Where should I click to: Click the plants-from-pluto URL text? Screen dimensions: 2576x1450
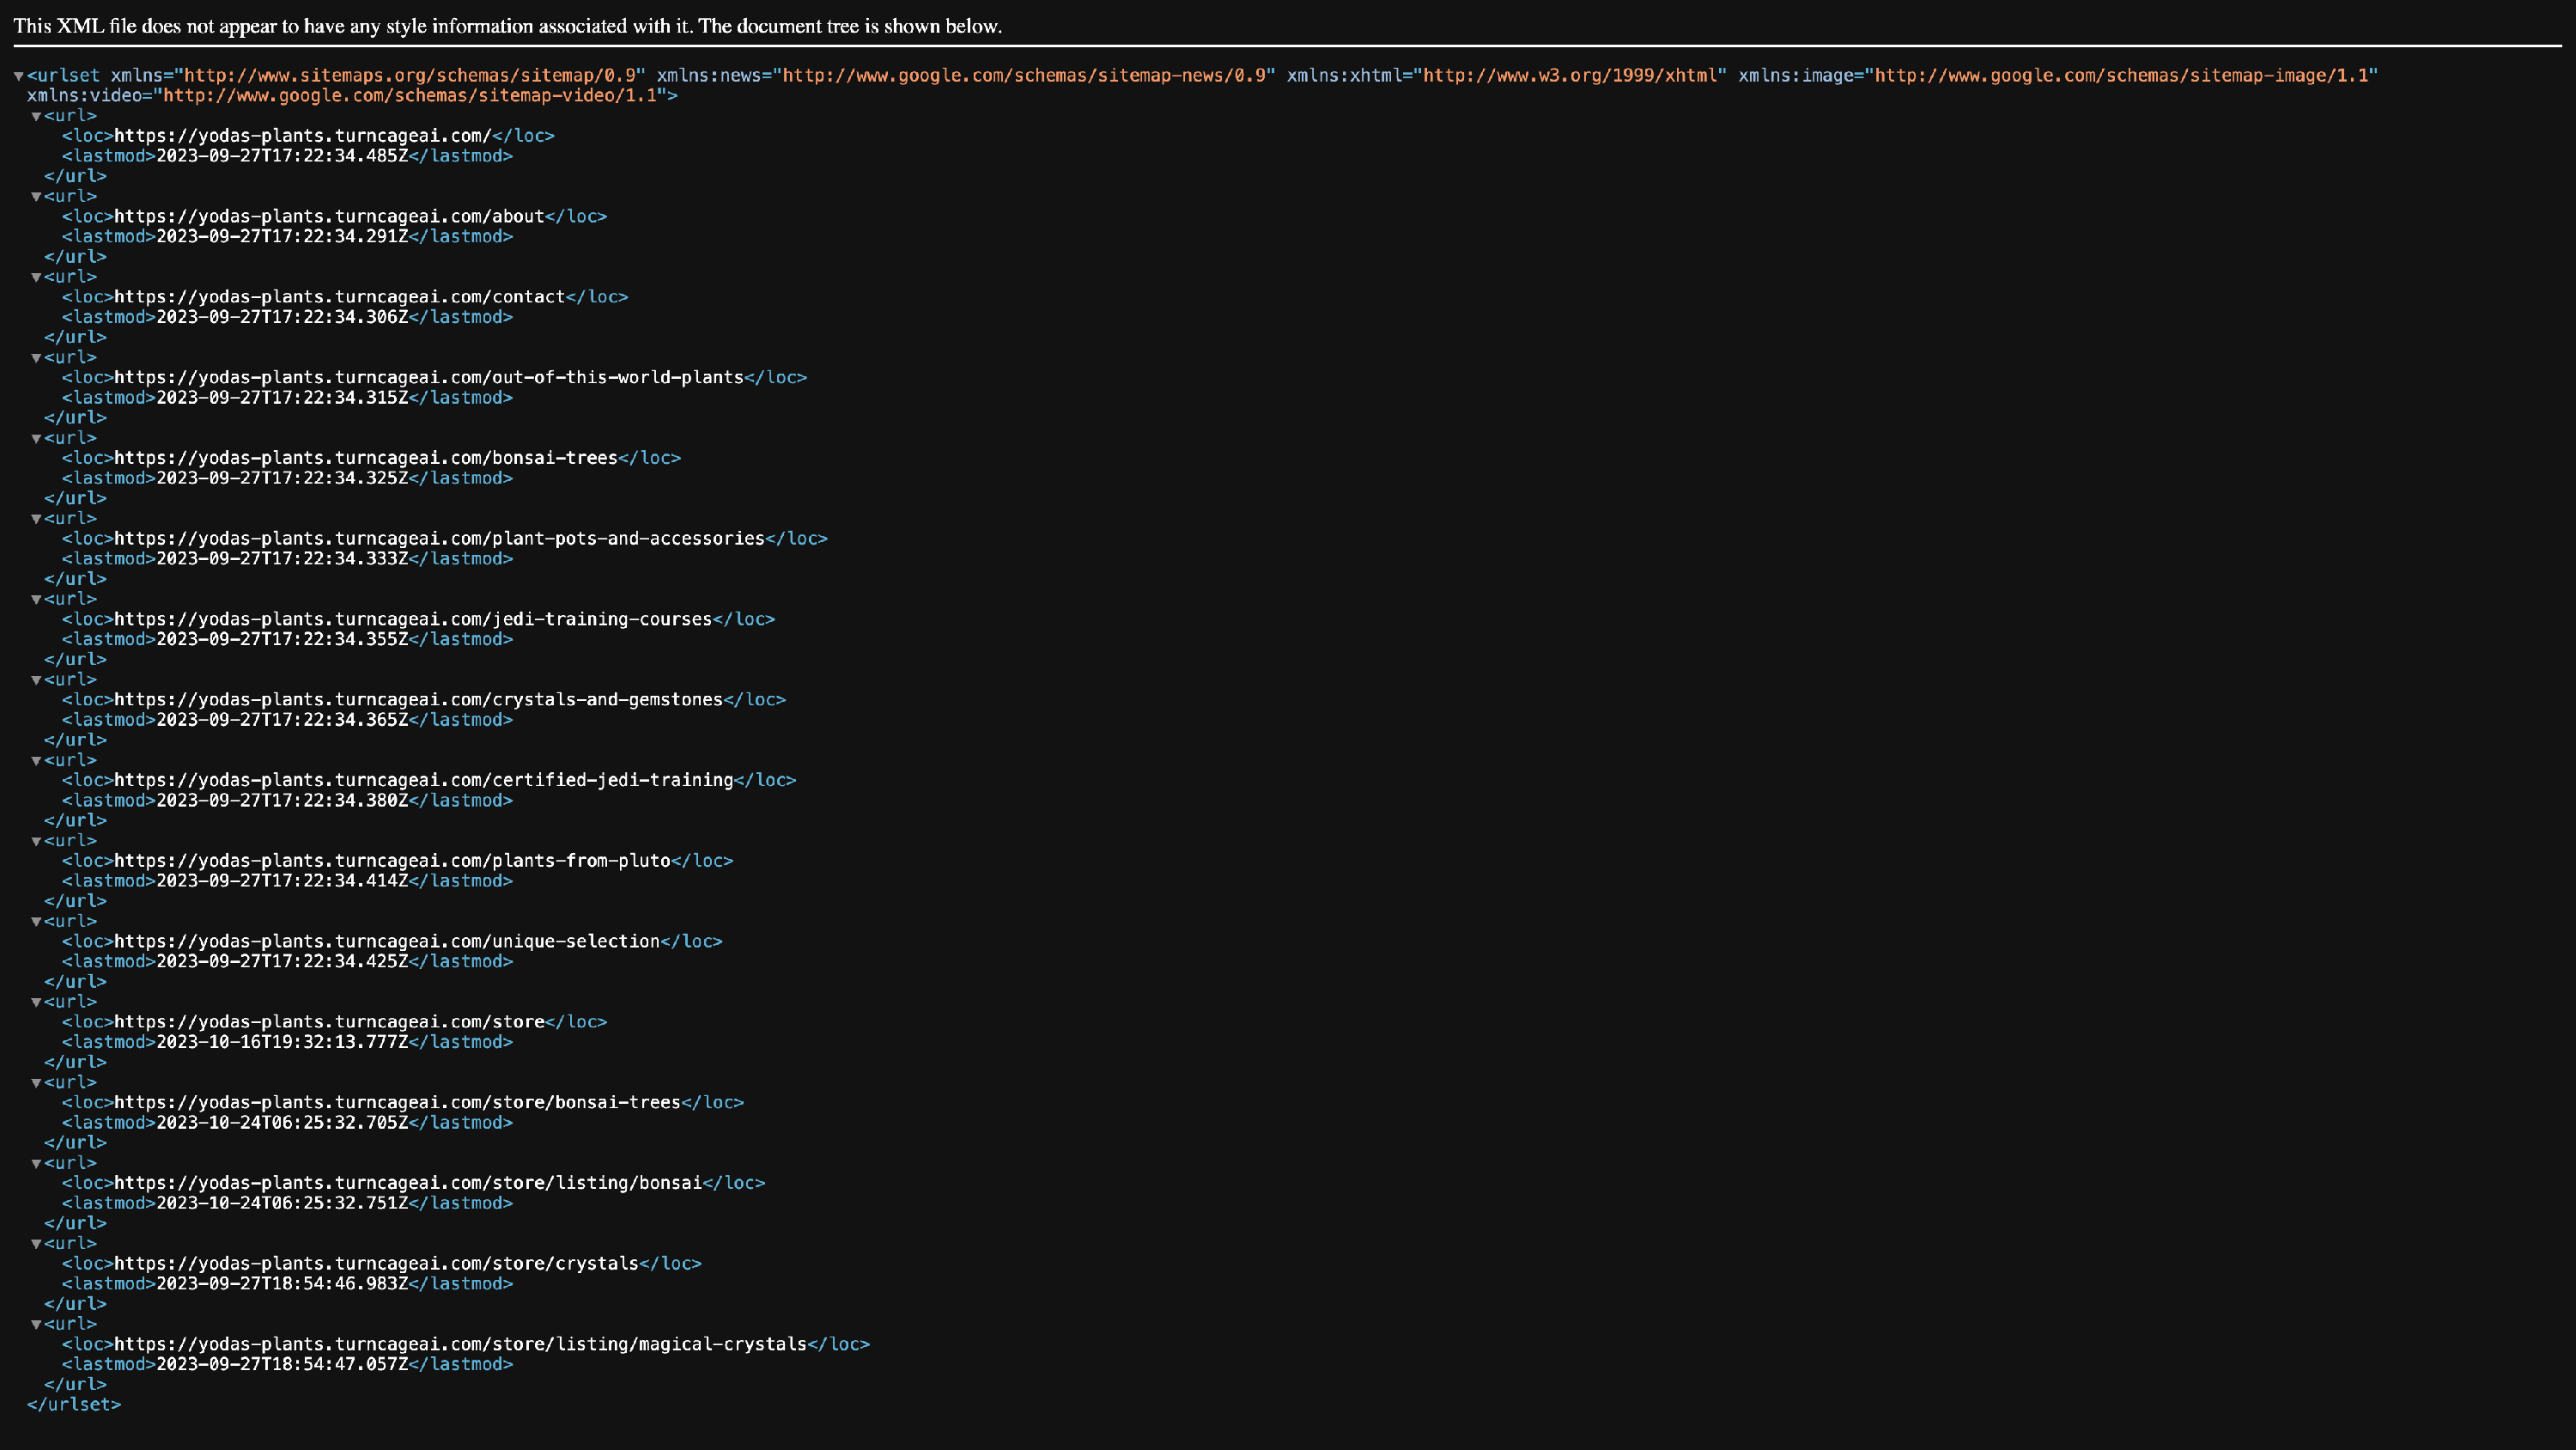pos(392,861)
